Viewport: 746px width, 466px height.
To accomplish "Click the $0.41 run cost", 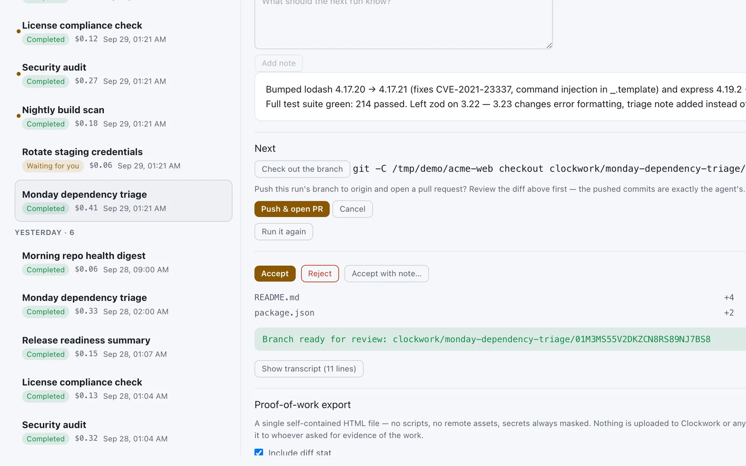I will [86, 208].
